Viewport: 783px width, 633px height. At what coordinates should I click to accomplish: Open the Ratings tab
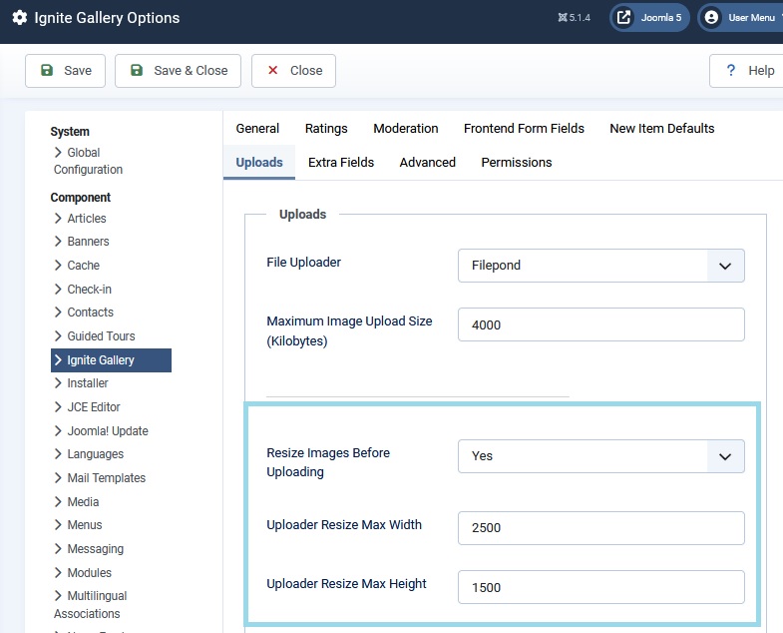click(326, 128)
